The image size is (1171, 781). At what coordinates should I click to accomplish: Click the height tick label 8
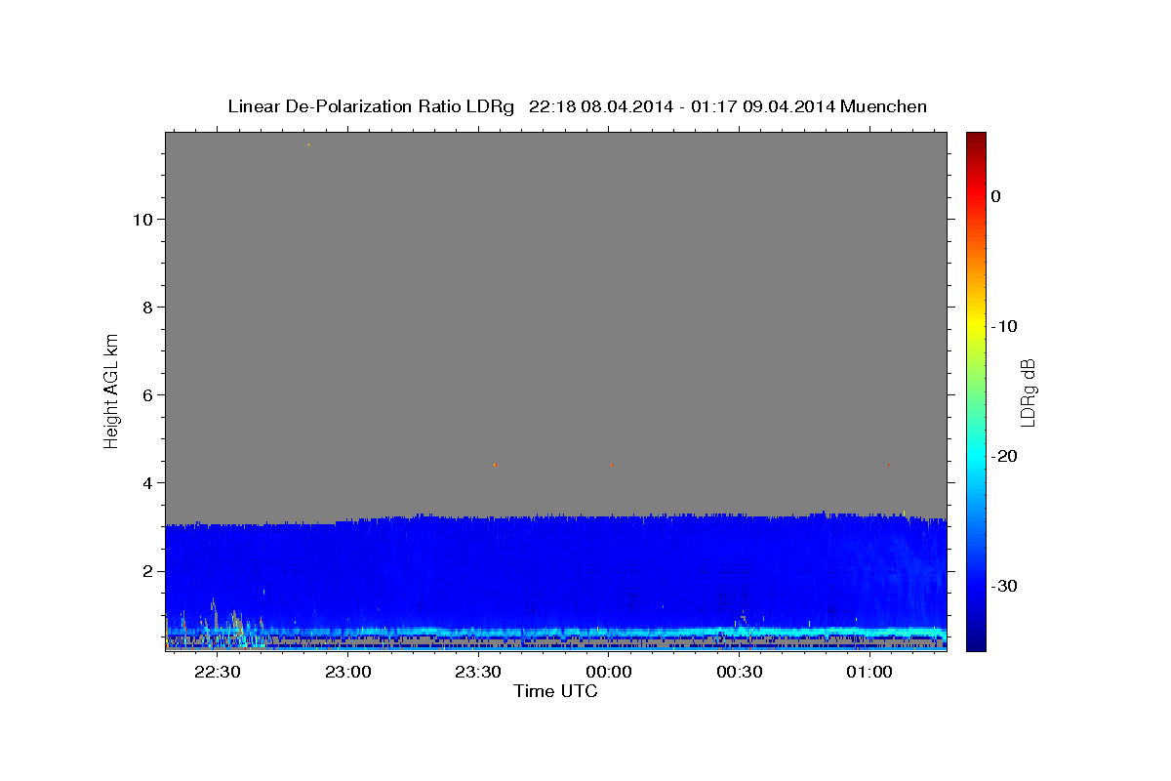pos(147,308)
